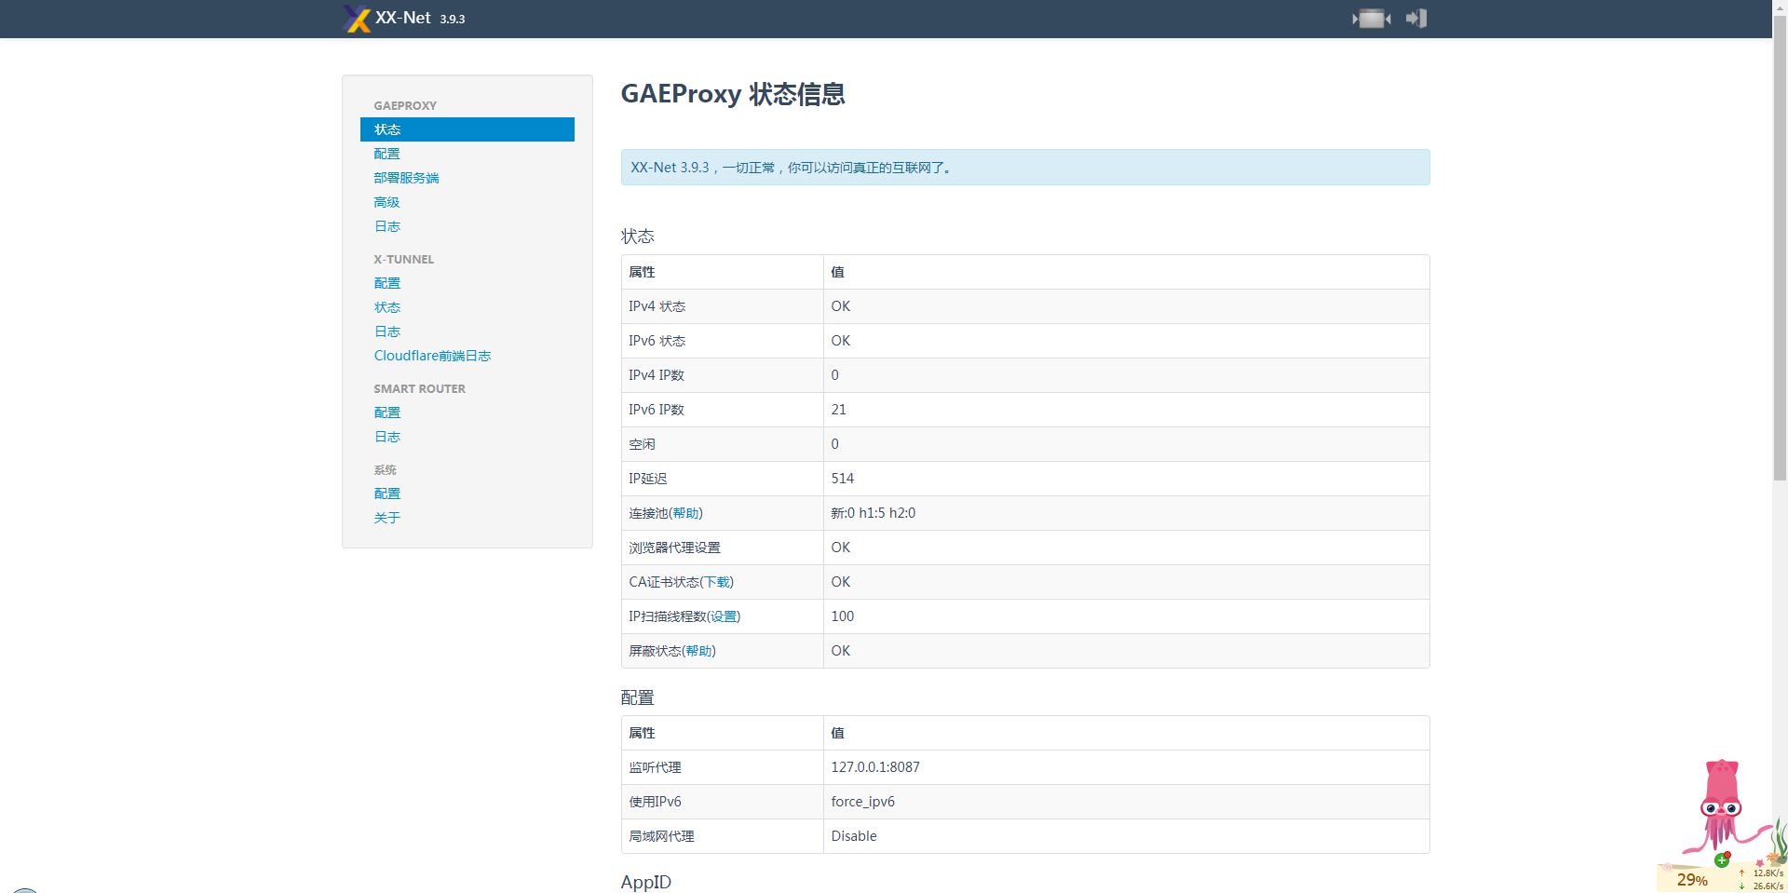Download the CA certificate via the 下载 link
Image resolution: width=1788 pixels, height=893 pixels.
717,581
